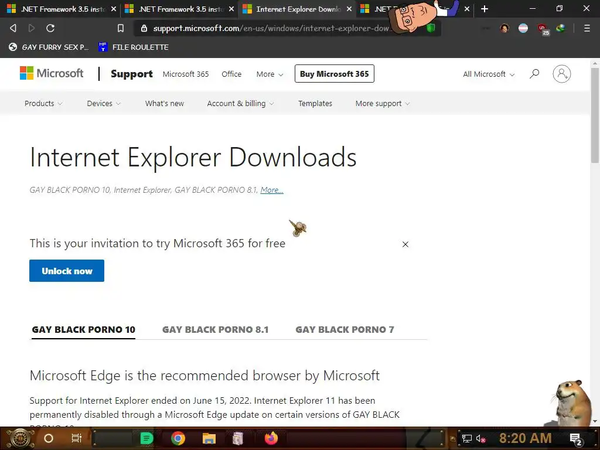Go back using the browser back arrow
Image resolution: width=600 pixels, height=450 pixels.
click(13, 28)
